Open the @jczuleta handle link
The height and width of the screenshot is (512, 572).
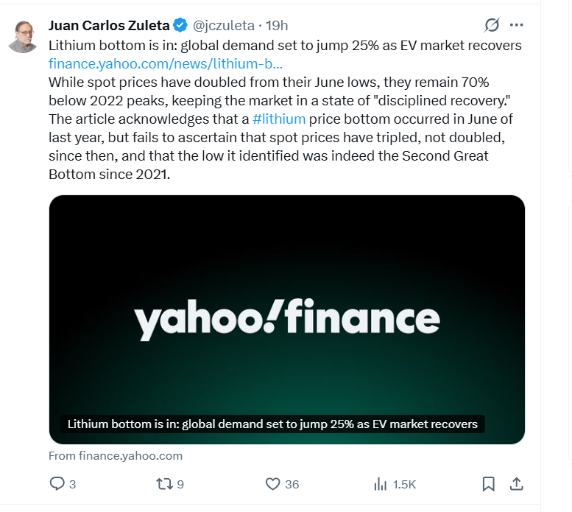[223, 26]
